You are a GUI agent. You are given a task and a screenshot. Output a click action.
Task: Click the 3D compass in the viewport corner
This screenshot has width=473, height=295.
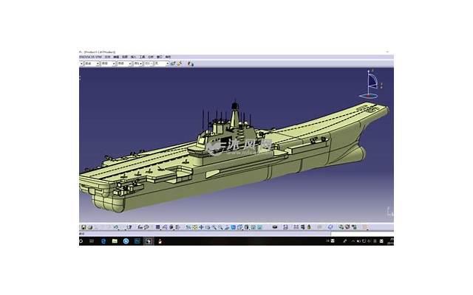pos(371,84)
